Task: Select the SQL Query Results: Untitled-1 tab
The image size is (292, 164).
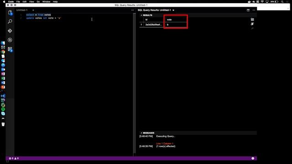Action: click(x=154, y=10)
